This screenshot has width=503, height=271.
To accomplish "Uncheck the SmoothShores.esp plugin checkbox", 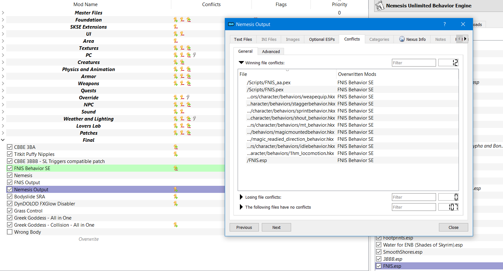I will click(379, 252).
